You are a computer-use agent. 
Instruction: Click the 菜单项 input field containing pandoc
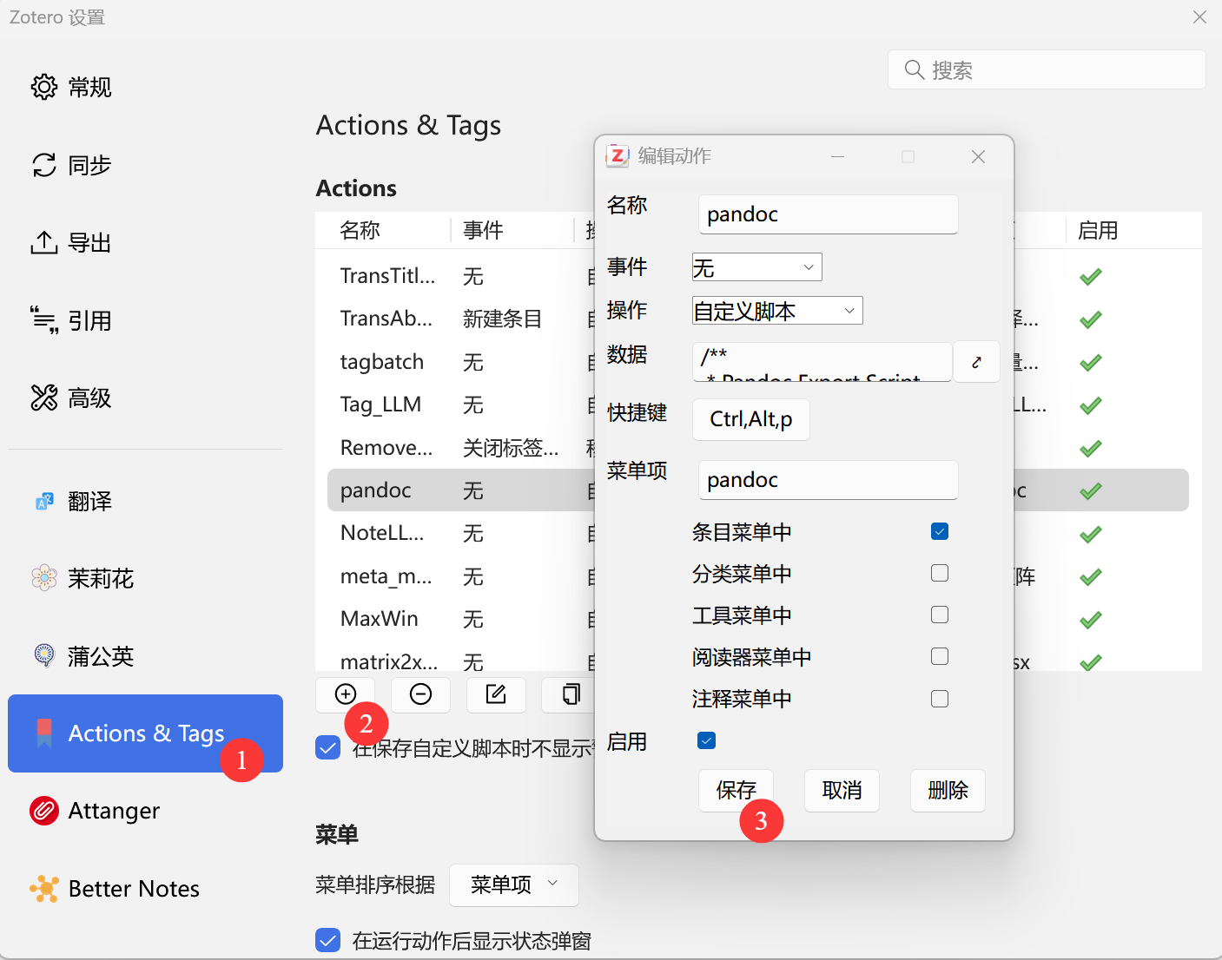pyautogui.click(x=828, y=480)
